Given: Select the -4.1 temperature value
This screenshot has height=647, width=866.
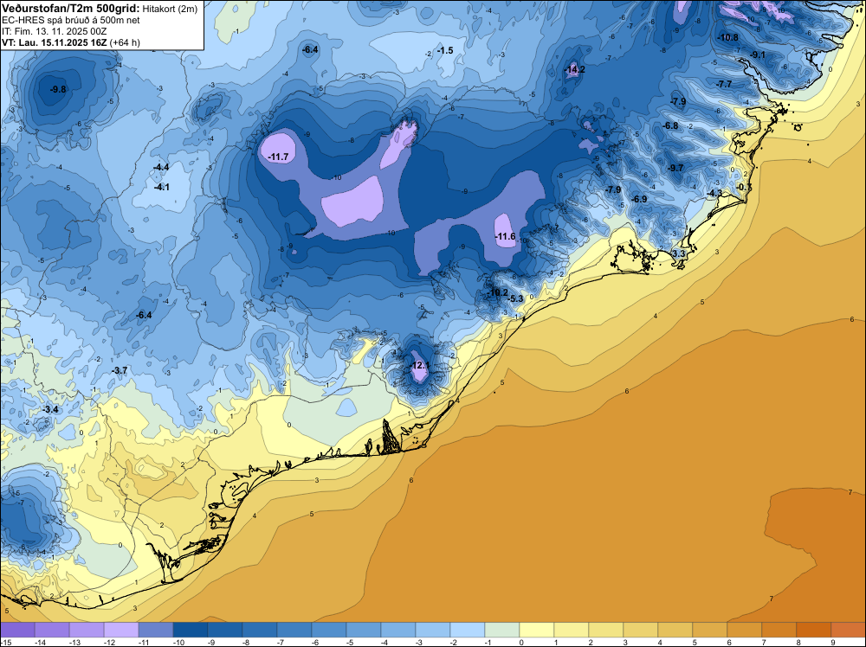Looking at the screenshot, I should (162, 187).
